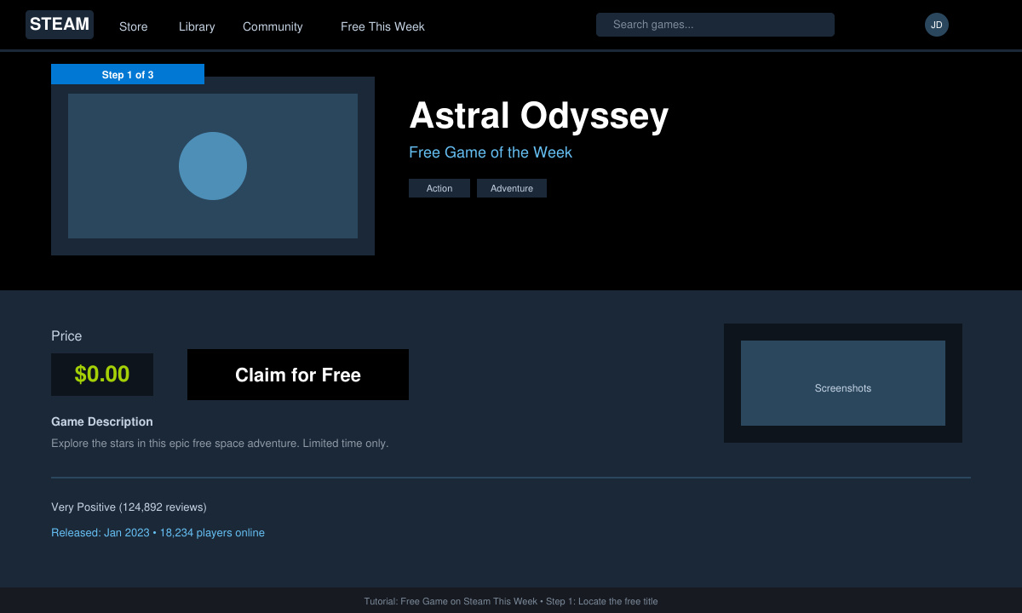Select the Action tag
1022x613 pixels.
(439, 188)
